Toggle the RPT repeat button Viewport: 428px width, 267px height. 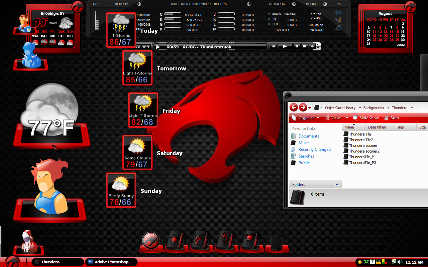[x=146, y=47]
